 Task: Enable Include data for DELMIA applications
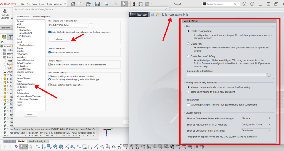[49, 85]
